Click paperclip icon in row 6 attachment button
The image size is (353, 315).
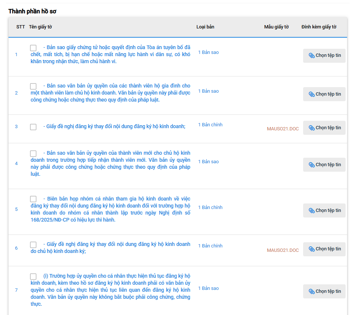pos(312,249)
